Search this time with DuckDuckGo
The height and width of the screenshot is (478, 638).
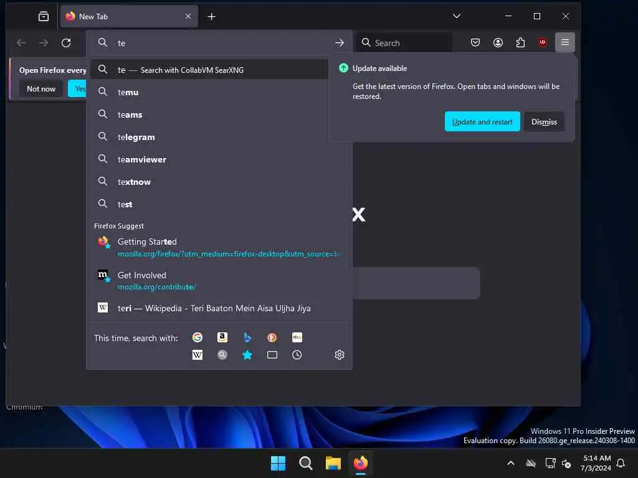[x=272, y=337]
